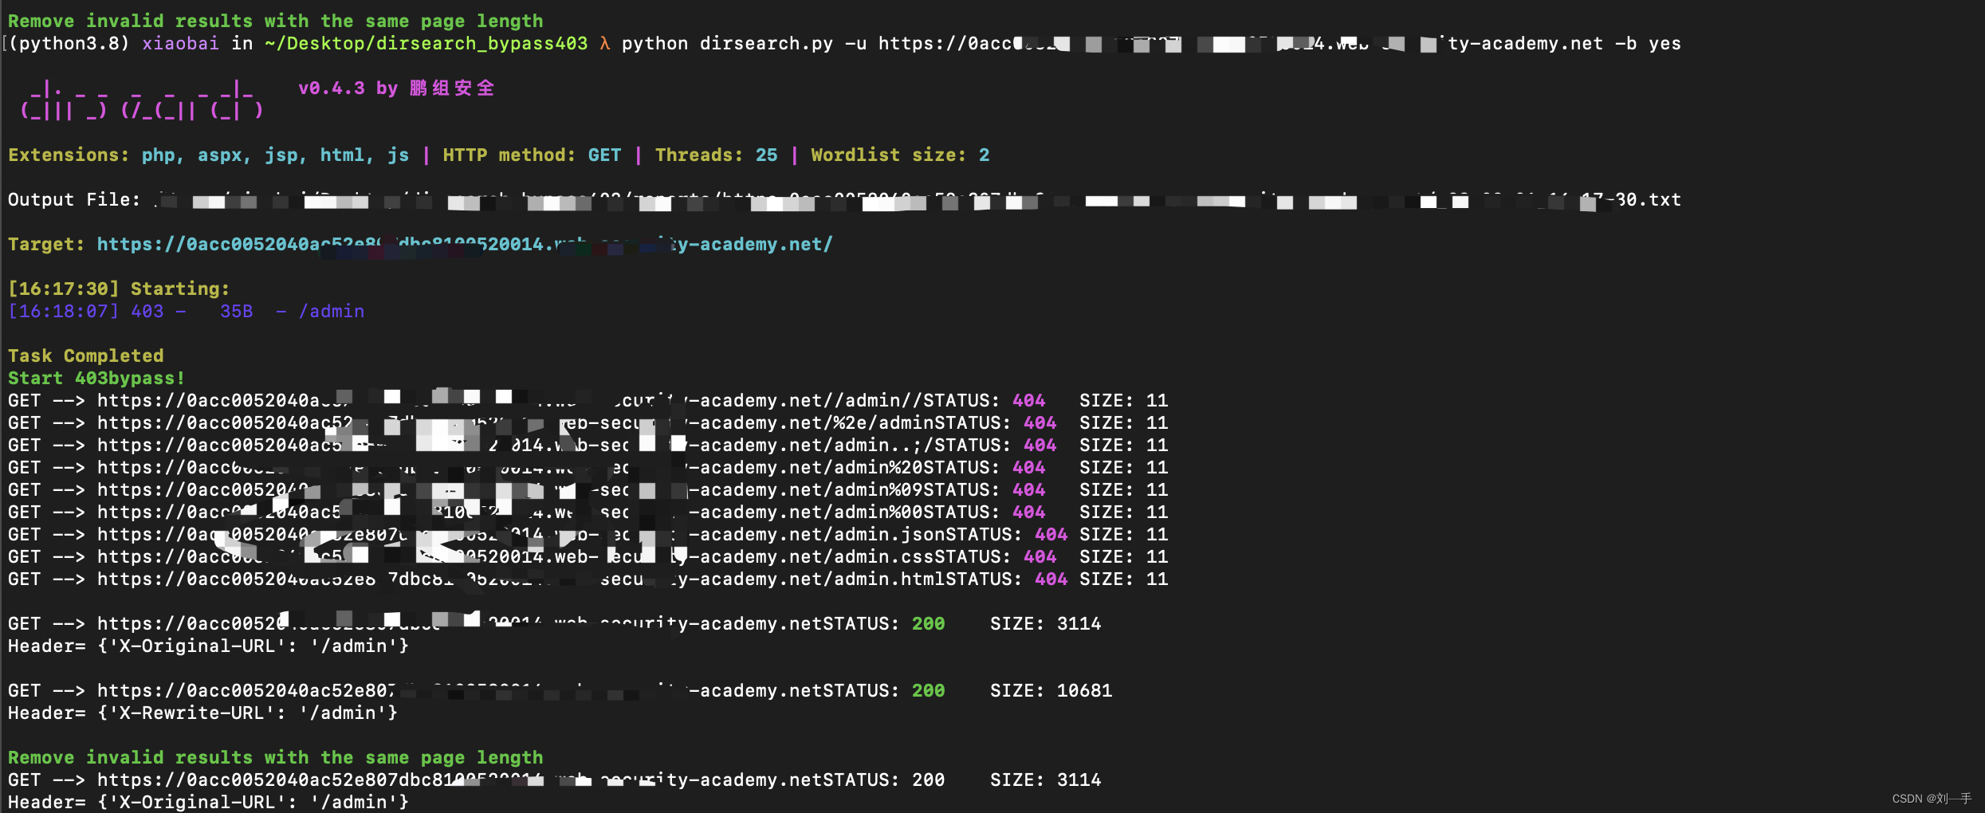Screen dimensions: 1985x813
Task: Click the last "Header= {'X-Original-URL'" line at bottom
Action: (x=208, y=803)
